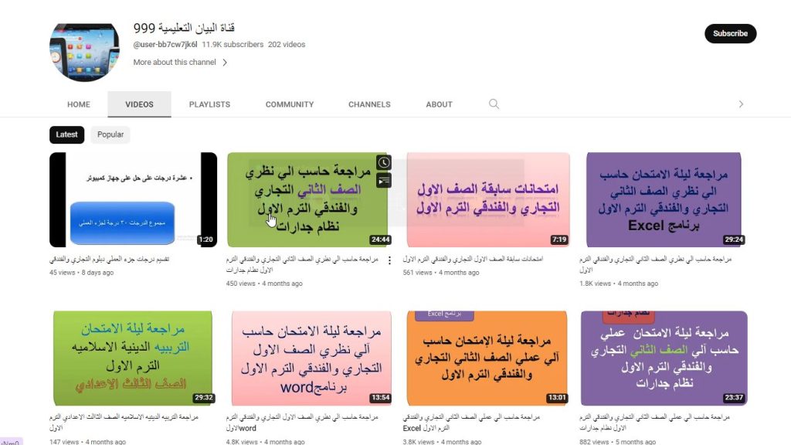Go to the HOME tab
This screenshot has height=445, width=791.
pos(78,104)
